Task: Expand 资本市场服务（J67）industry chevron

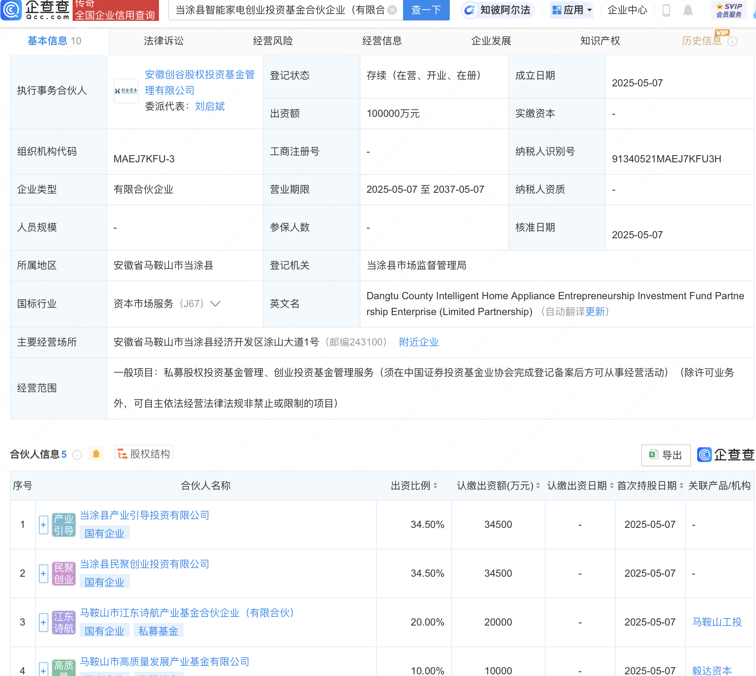Action: 215,304
